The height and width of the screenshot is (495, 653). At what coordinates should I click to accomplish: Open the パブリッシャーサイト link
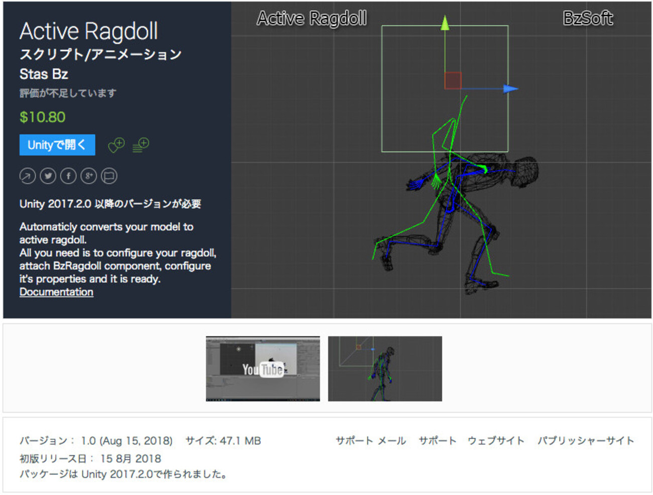[x=586, y=441]
